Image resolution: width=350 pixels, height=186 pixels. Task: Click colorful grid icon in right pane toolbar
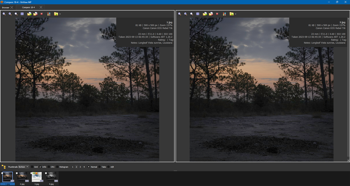[225, 14]
